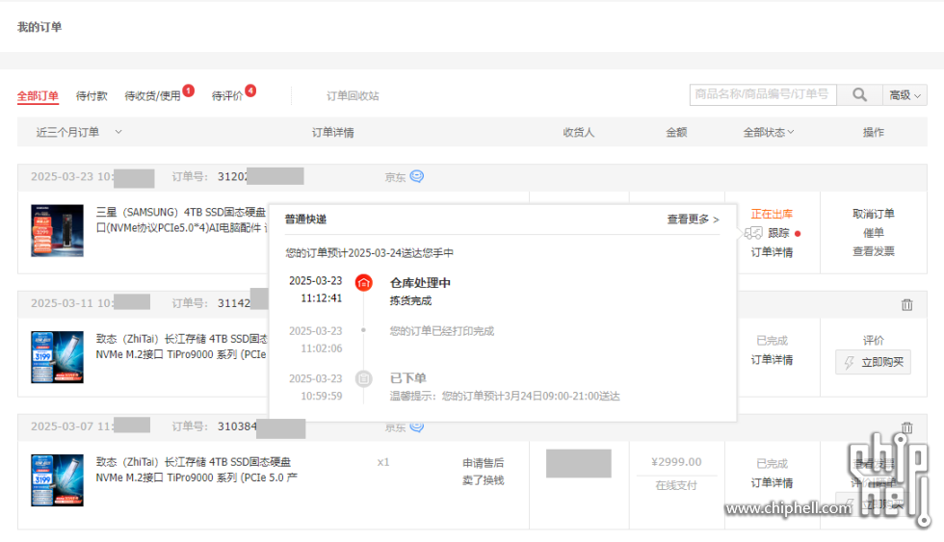The image size is (944, 542).
Task: Delete the 2025-03-11 order with trash icon
Action: coord(906,305)
